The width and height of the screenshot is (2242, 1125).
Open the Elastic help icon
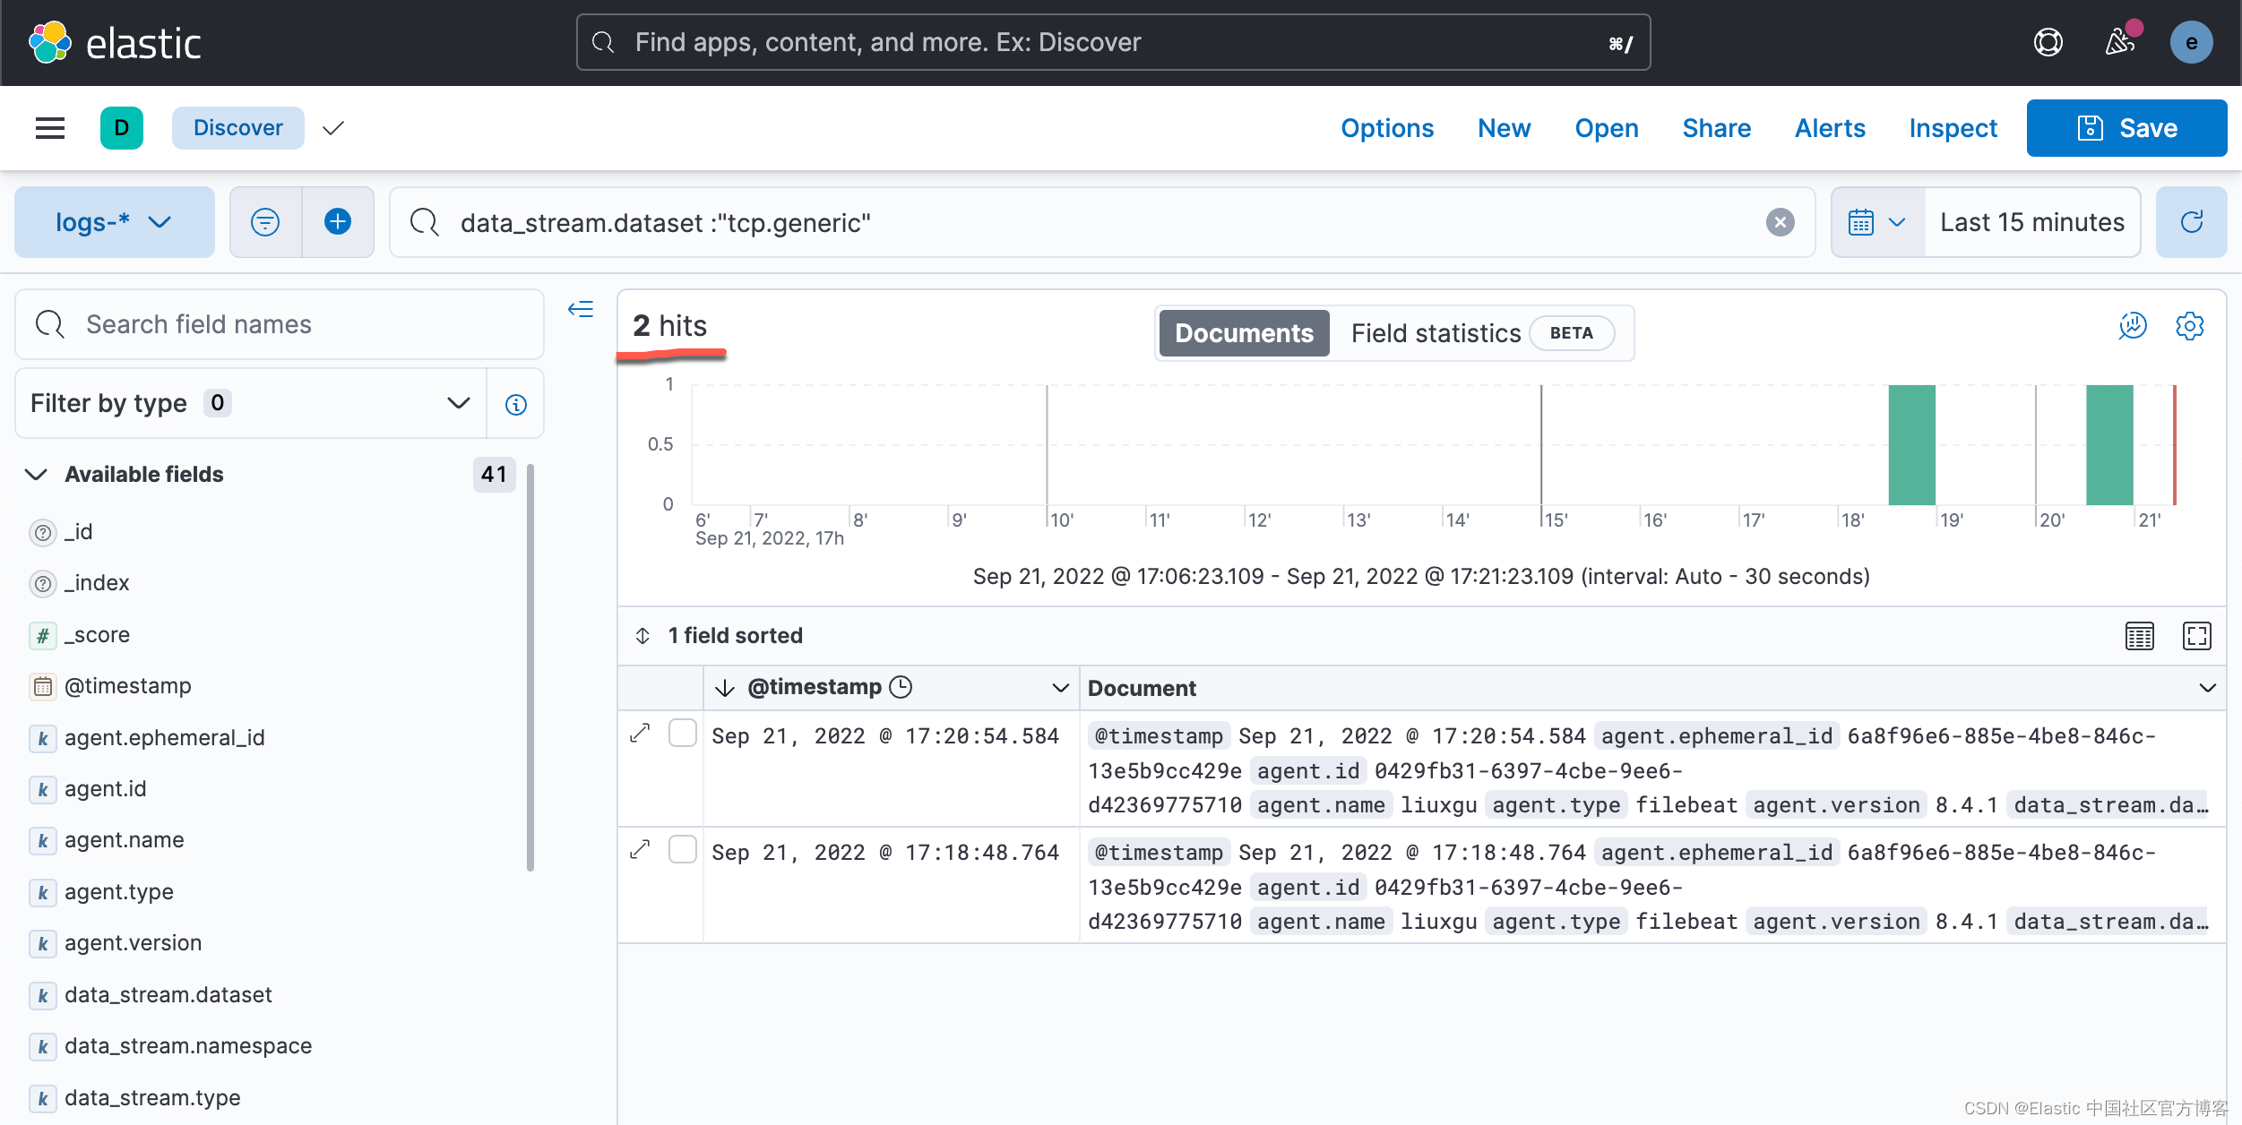tap(2050, 41)
